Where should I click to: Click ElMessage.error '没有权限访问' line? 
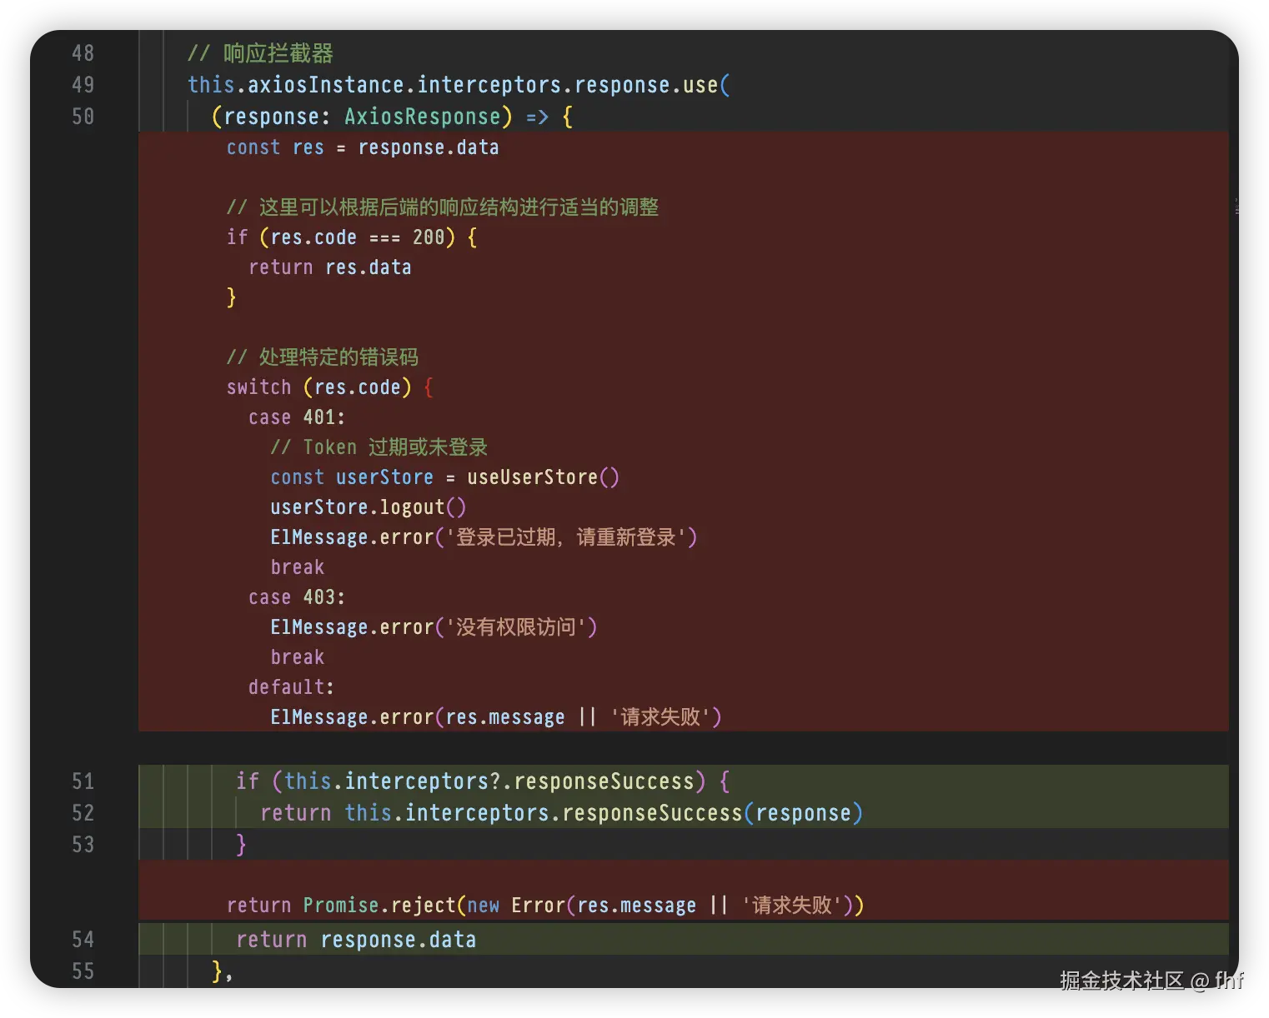coord(434,627)
